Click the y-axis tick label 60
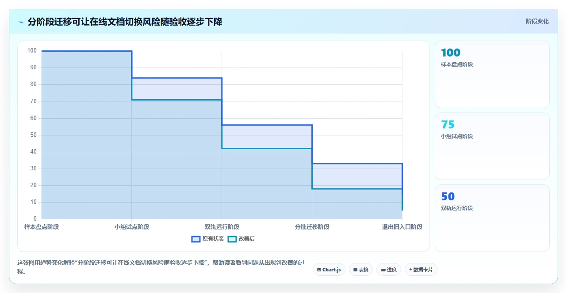This screenshot has width=567, height=293. 33,118
